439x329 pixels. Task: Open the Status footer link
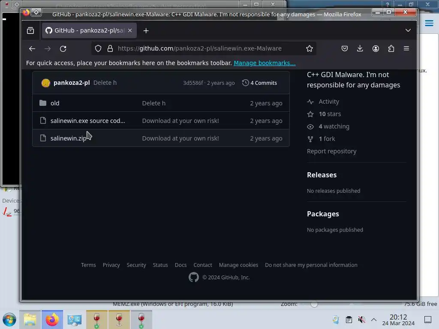(x=160, y=265)
